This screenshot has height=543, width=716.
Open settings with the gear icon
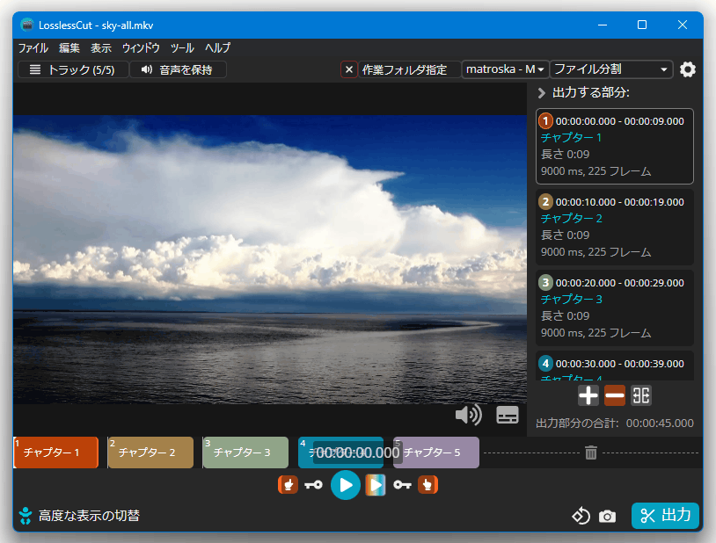click(688, 69)
